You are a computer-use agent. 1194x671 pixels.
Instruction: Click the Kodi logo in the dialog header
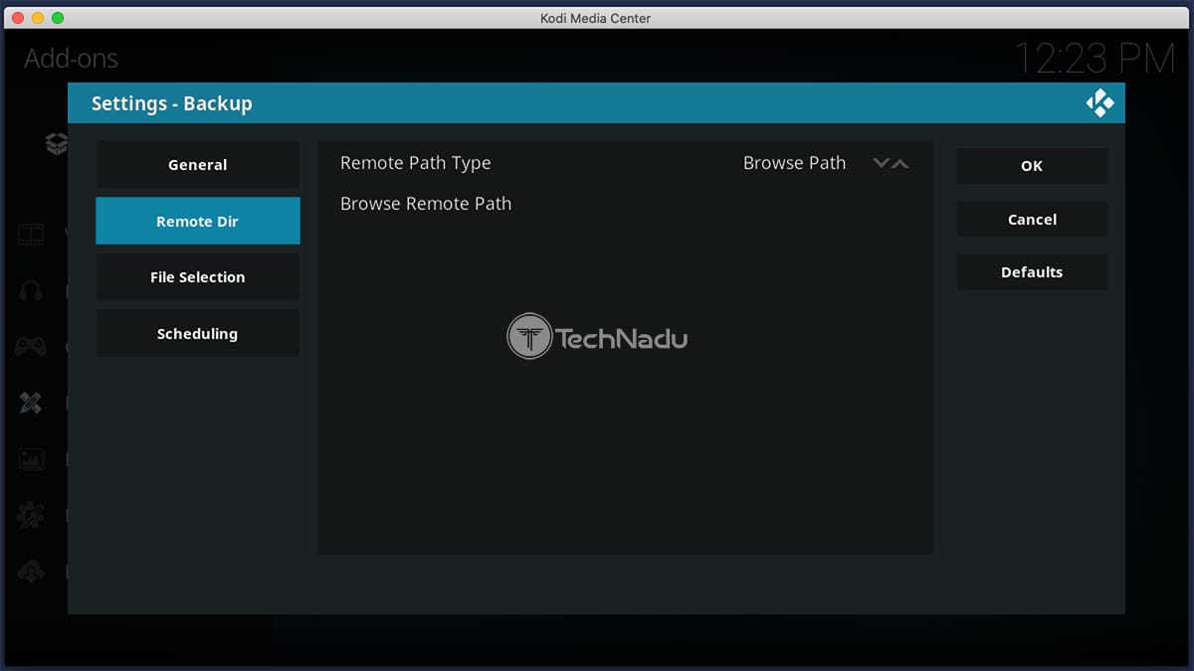(1099, 103)
